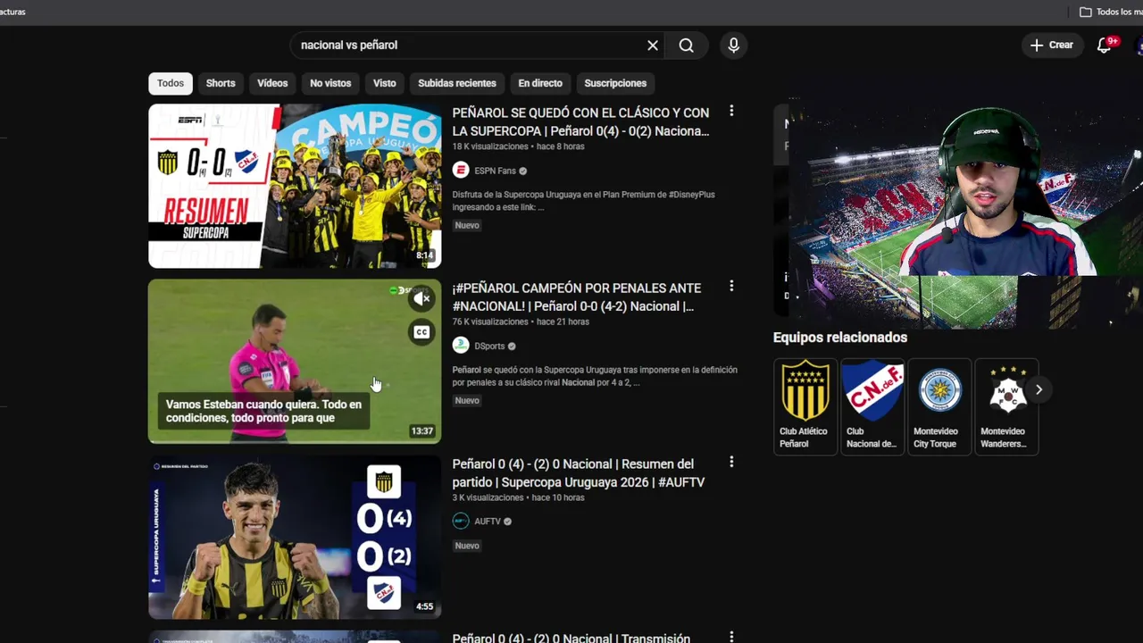Open Montevideo Wanderers team card
Screen dimensions: 1143x643
1006,406
